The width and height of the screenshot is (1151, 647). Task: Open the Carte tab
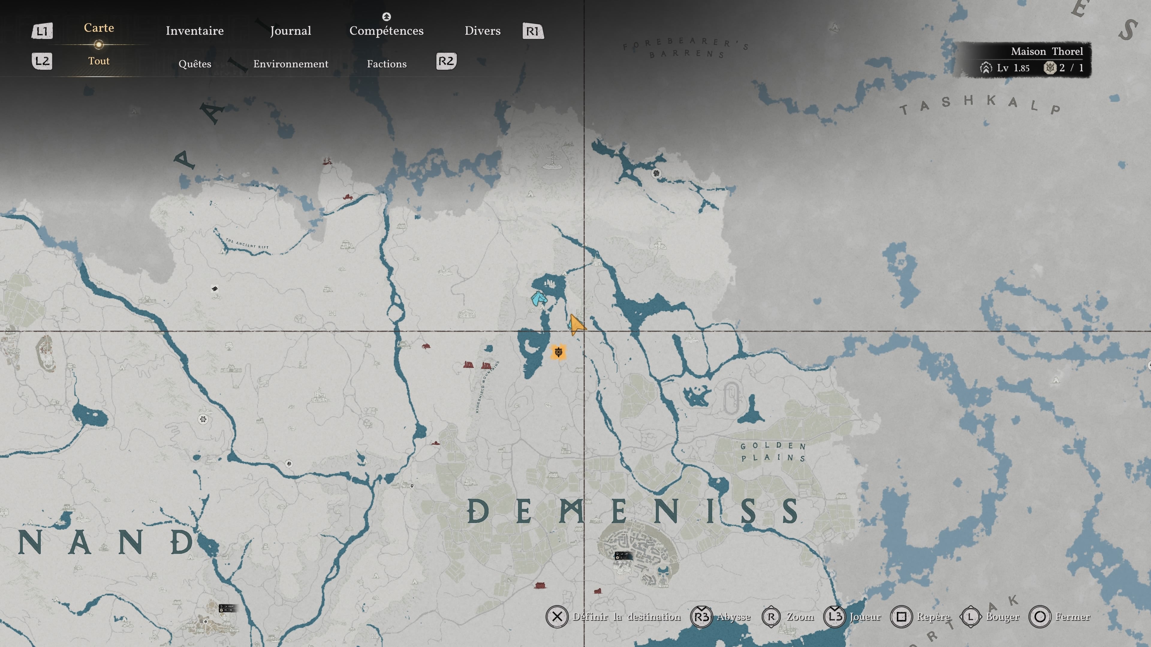(99, 28)
